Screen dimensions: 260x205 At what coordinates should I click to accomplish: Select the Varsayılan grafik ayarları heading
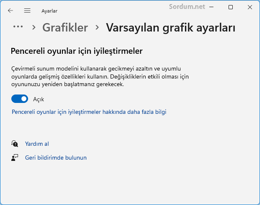(171, 28)
